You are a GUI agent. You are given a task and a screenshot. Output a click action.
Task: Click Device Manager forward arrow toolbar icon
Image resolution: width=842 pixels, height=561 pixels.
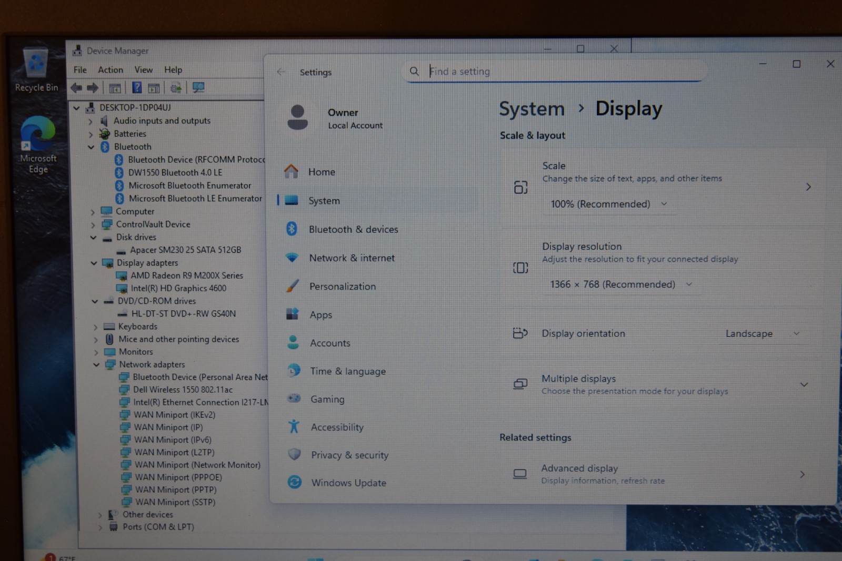click(93, 88)
